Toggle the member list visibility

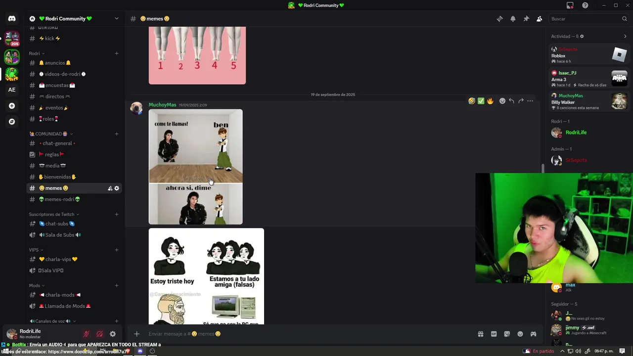[540, 19]
